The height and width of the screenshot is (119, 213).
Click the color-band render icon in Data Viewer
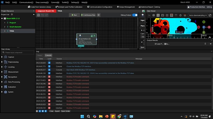171,15
